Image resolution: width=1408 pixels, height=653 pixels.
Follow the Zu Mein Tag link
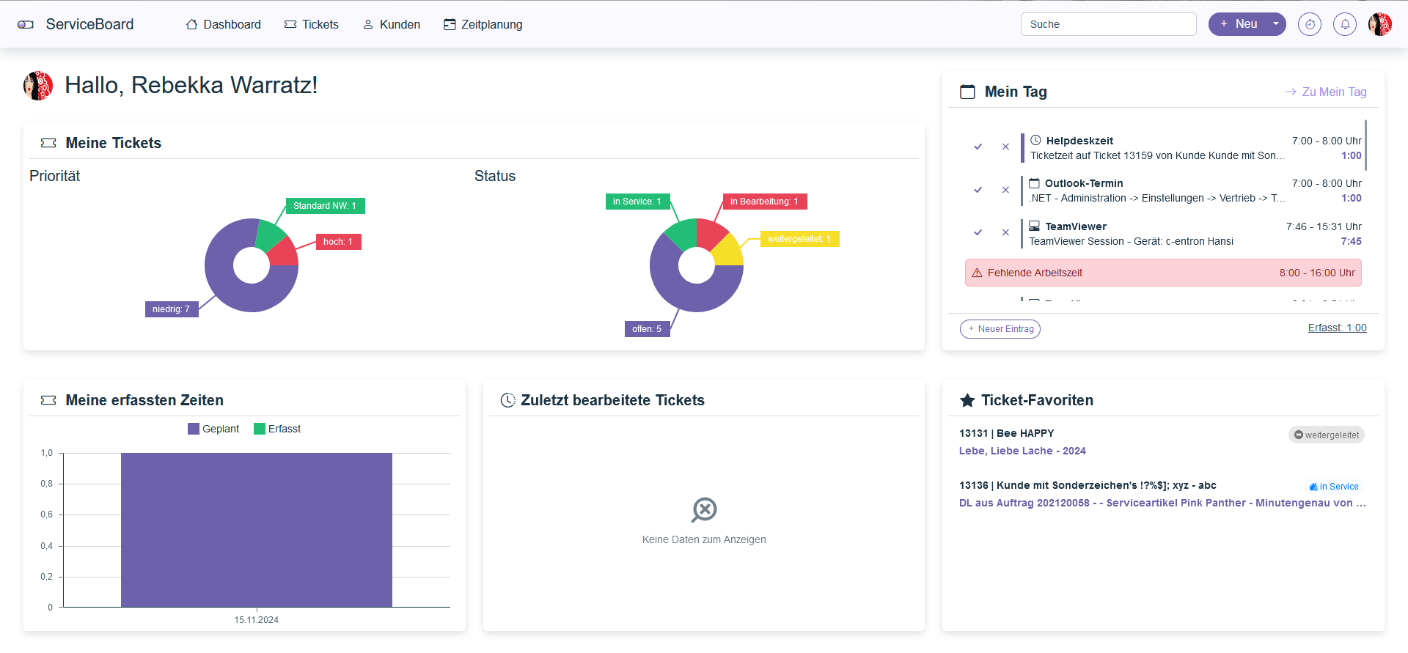point(1326,92)
